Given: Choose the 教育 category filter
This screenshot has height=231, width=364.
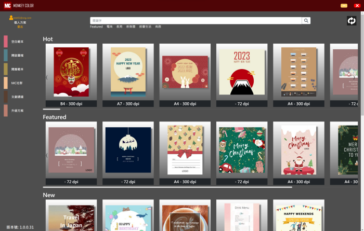Looking at the screenshot, I should coord(120,26).
